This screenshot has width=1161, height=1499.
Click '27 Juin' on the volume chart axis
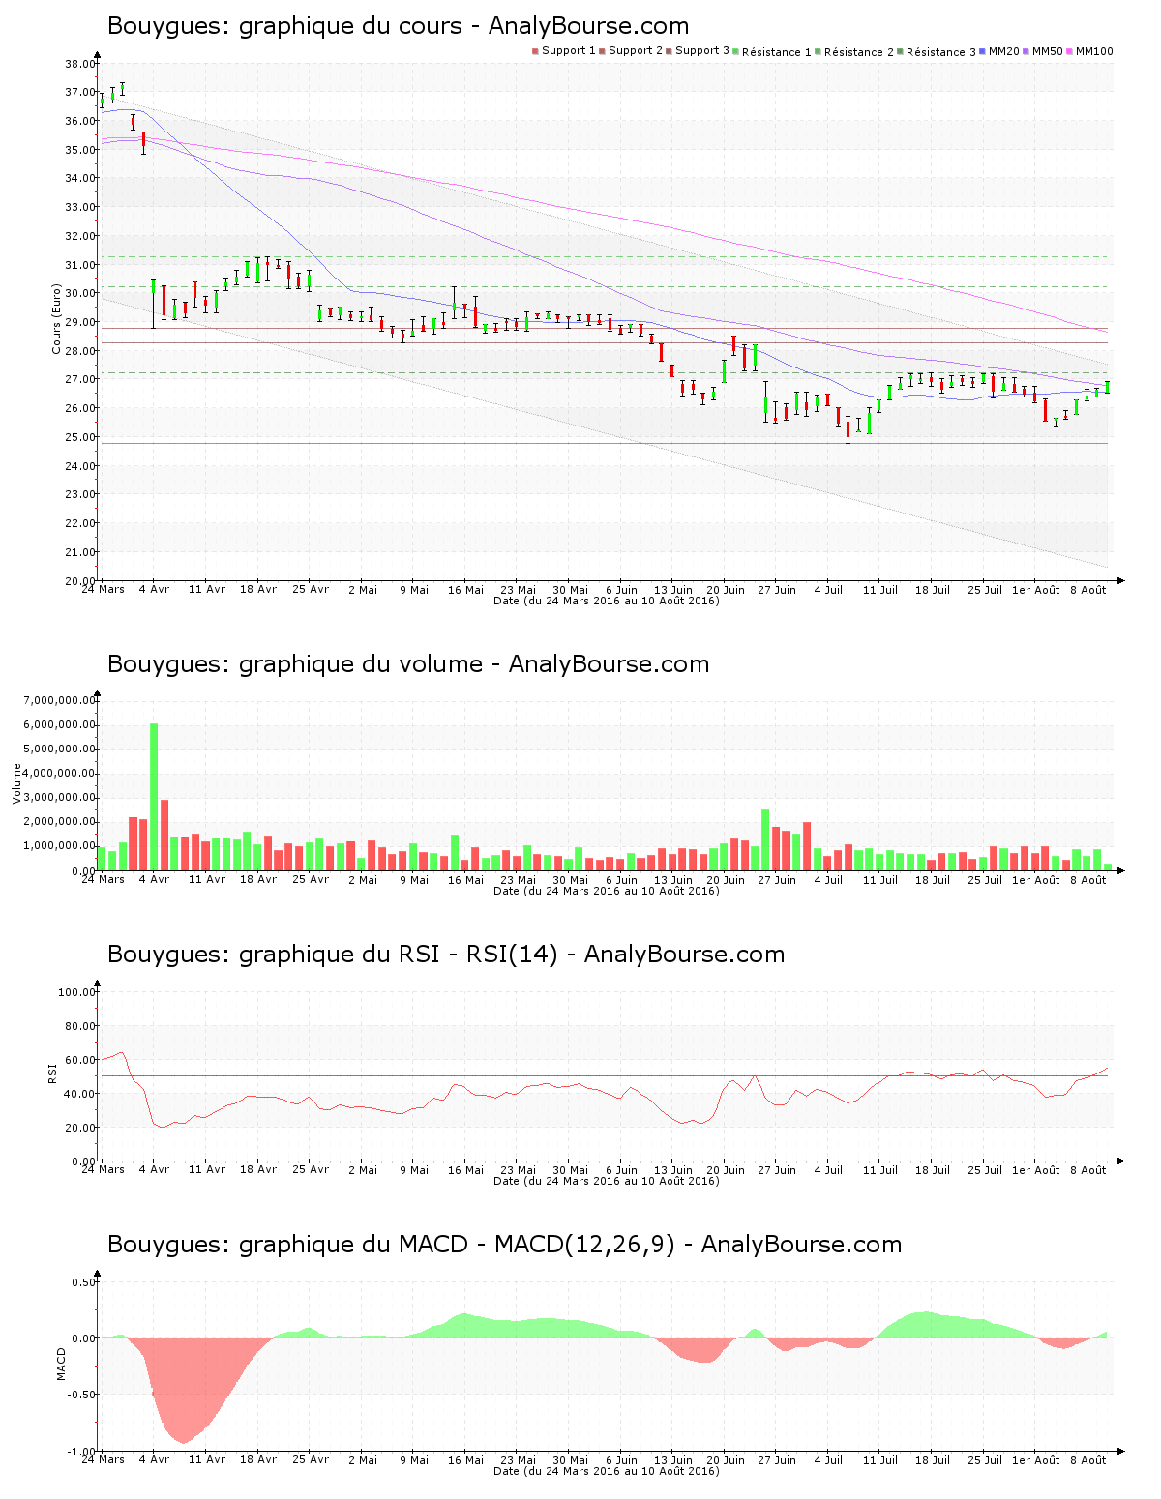coord(777,879)
